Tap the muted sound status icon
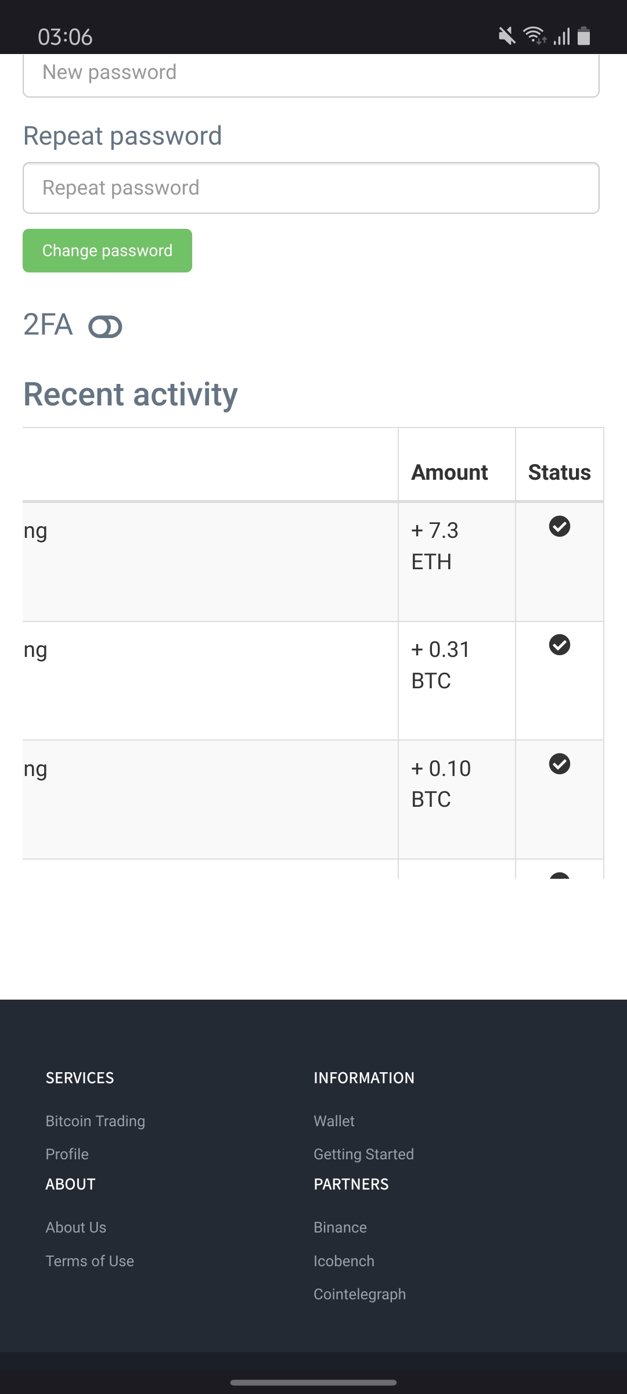 click(507, 37)
